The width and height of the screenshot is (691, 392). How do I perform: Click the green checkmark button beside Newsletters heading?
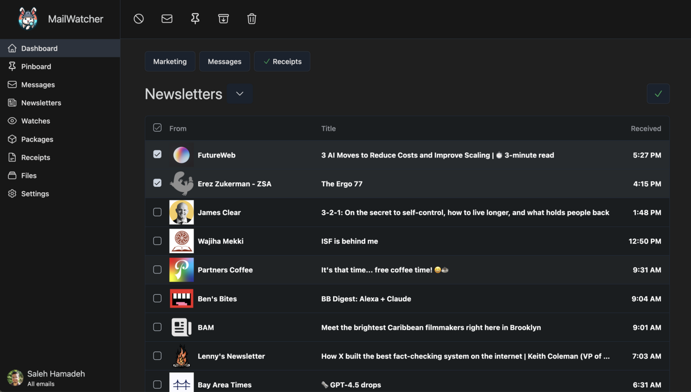click(x=658, y=93)
